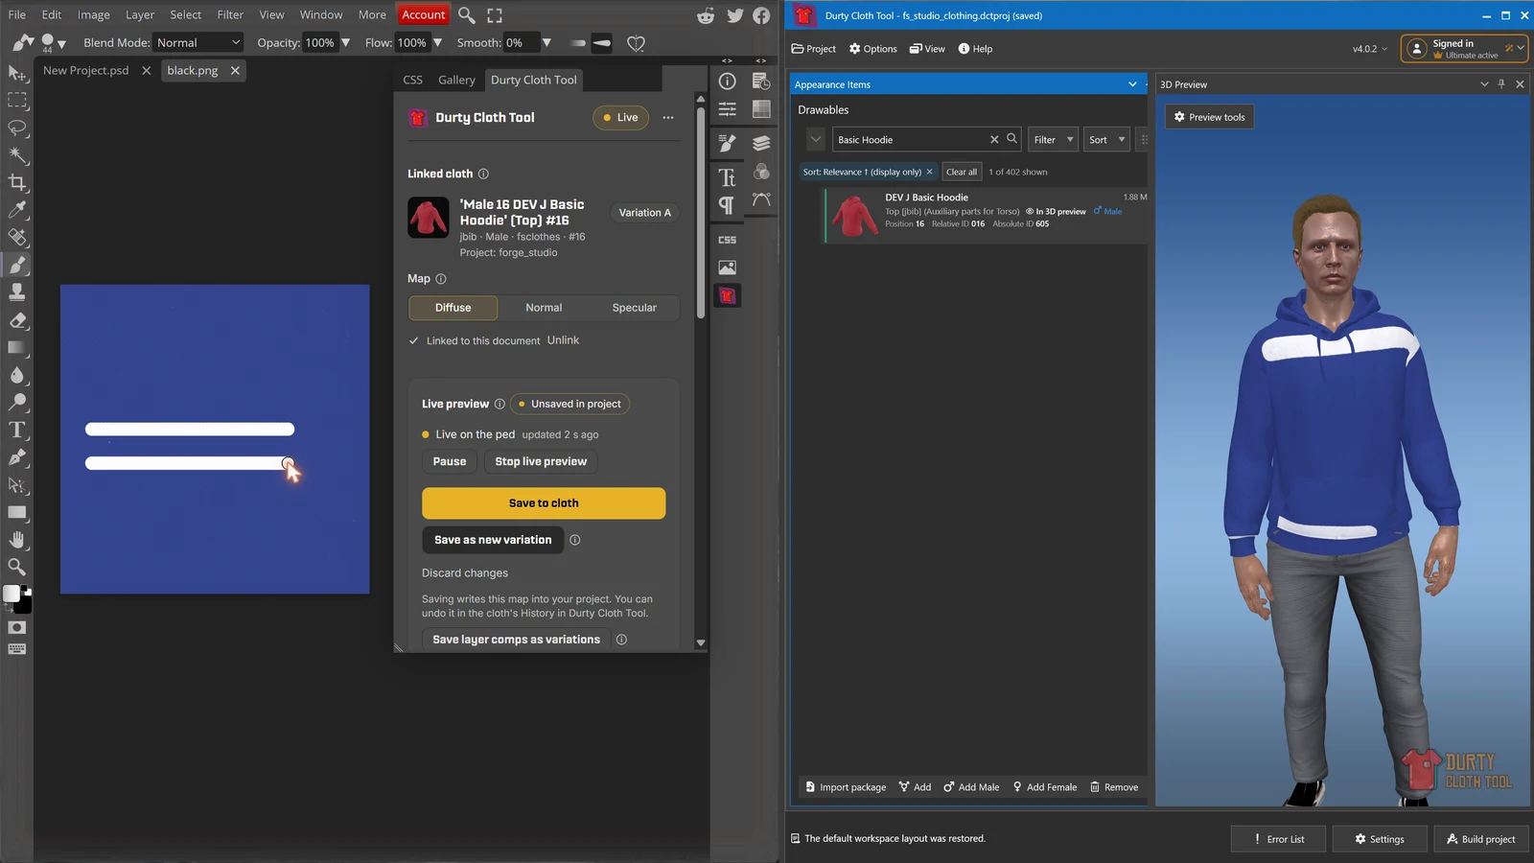
Task: Select the Diffuse map option
Action: (x=453, y=308)
